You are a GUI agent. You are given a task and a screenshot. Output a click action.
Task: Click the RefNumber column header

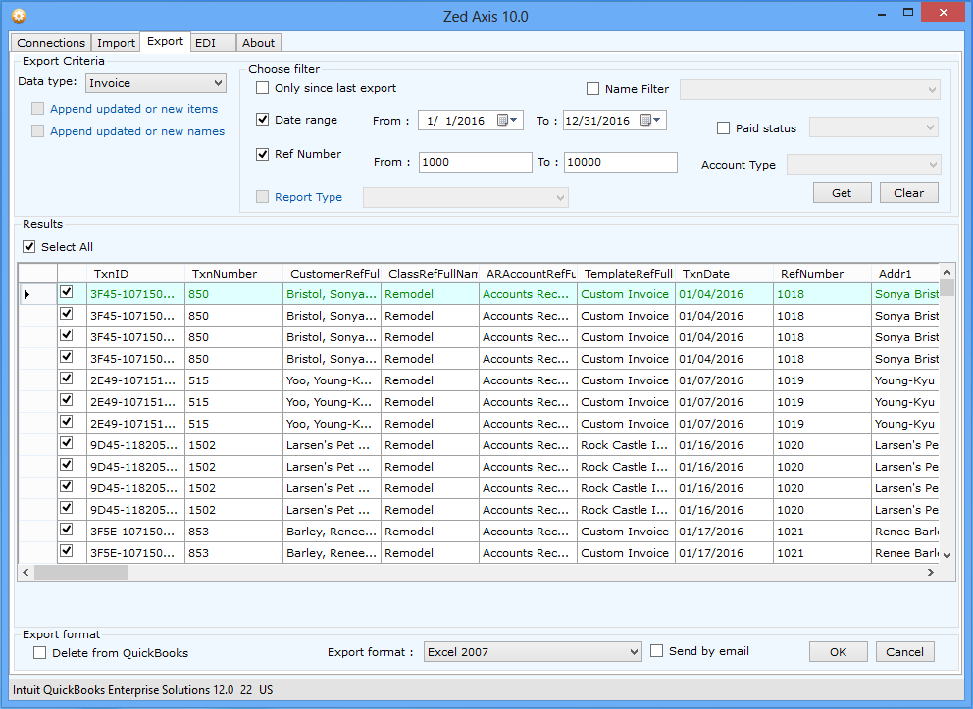pos(822,274)
